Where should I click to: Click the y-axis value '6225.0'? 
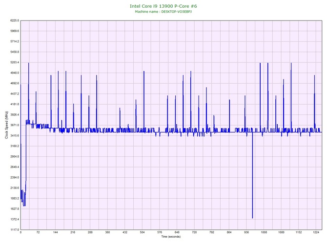tap(15, 20)
